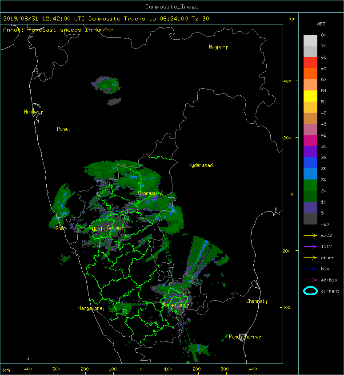Select the gray 65–70 dBZ swatch
The image size is (344, 375).
310,52
